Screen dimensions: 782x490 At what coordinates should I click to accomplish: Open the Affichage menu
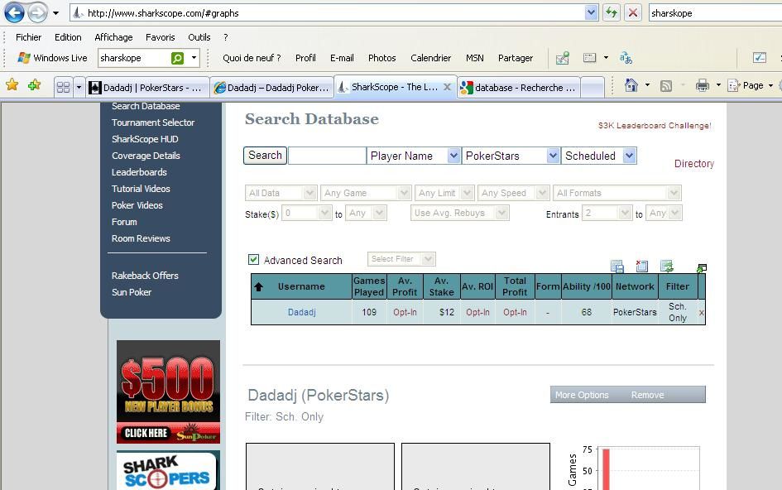pyautogui.click(x=113, y=37)
